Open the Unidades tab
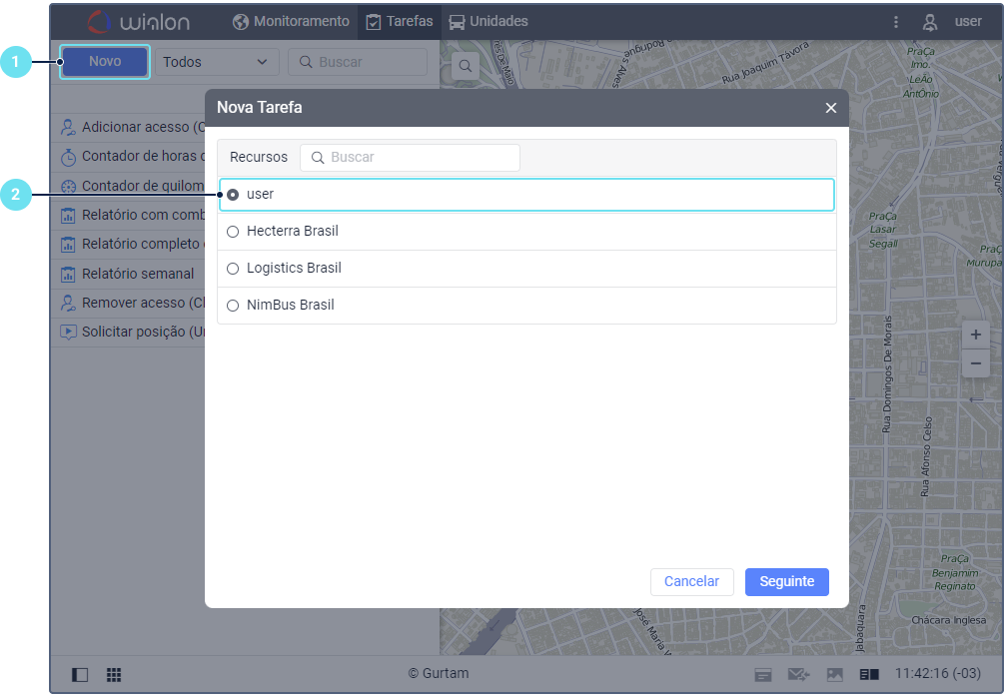Screen dimensions: 1004x694 pyautogui.click(x=489, y=22)
